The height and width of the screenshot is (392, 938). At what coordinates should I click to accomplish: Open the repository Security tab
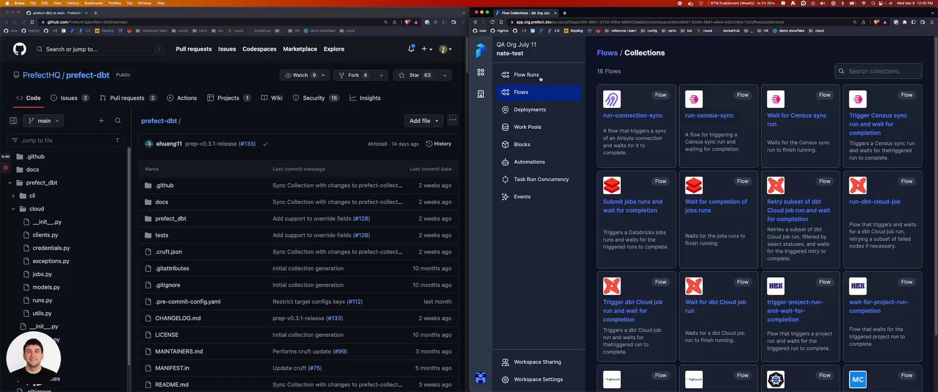pyautogui.click(x=315, y=98)
